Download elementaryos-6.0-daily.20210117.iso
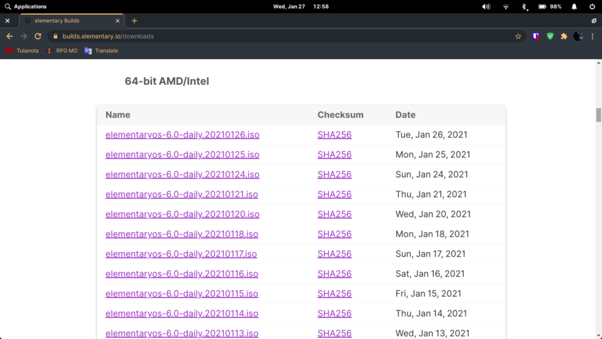This screenshot has height=339, width=602. point(181,254)
